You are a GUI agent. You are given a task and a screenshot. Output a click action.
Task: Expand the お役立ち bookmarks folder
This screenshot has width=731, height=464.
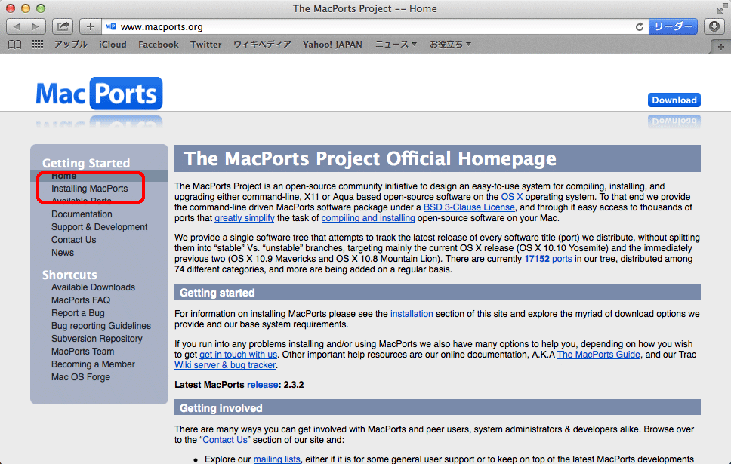point(450,45)
